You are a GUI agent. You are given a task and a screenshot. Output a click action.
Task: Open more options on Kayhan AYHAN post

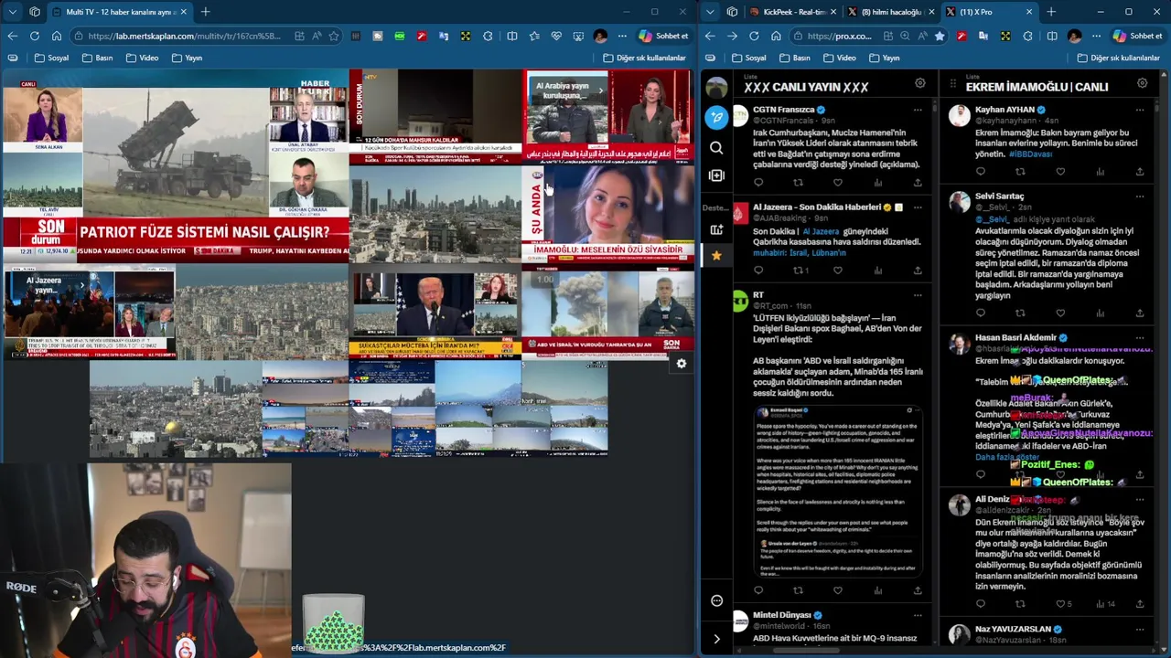(x=1140, y=110)
